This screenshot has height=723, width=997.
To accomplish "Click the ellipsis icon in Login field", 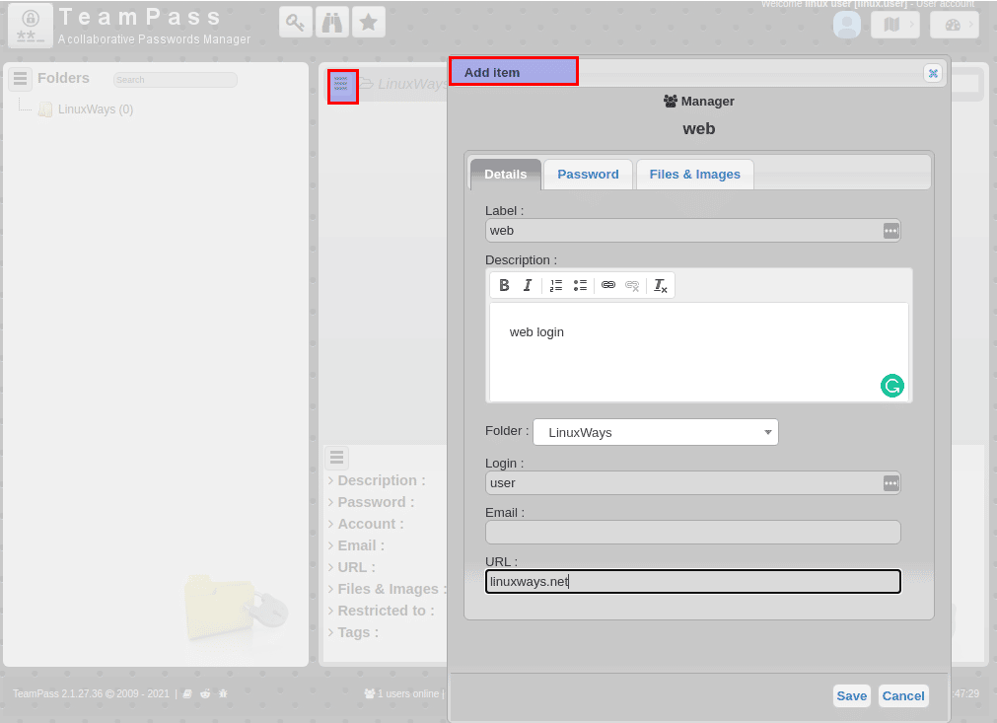I will click(x=890, y=483).
